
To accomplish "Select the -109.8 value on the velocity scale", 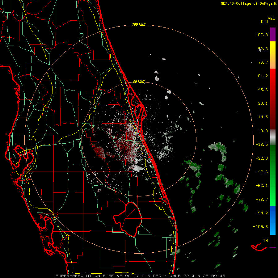I will coord(260,227).
